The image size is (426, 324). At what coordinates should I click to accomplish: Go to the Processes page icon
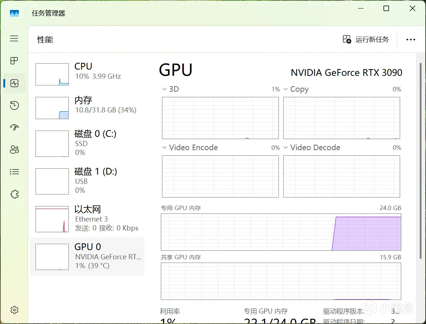pos(14,61)
